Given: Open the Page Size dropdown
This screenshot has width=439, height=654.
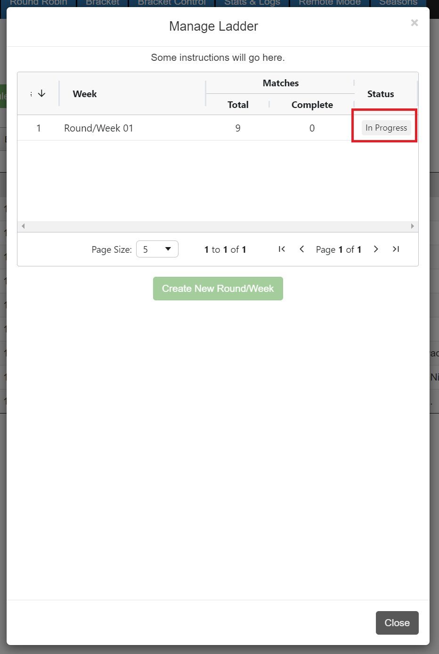Looking at the screenshot, I should tap(157, 249).
